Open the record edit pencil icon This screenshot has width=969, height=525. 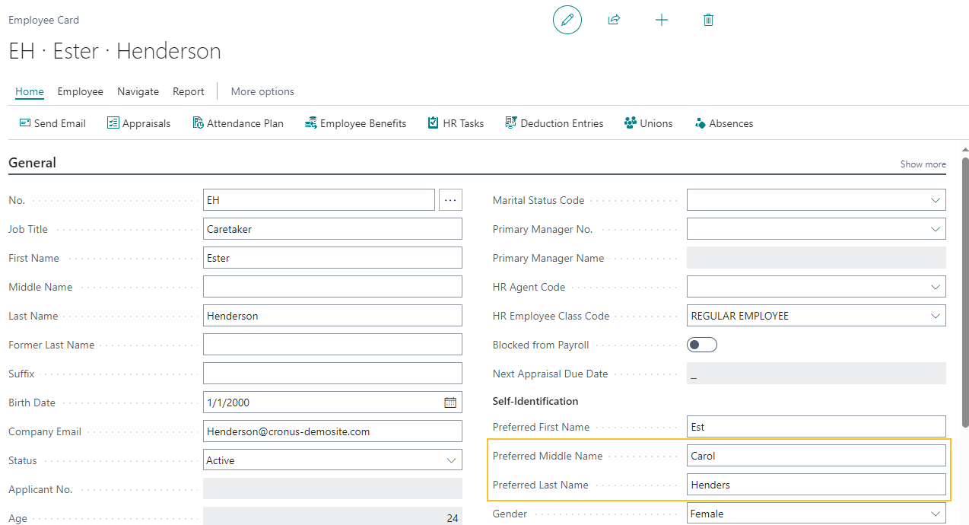pos(567,20)
